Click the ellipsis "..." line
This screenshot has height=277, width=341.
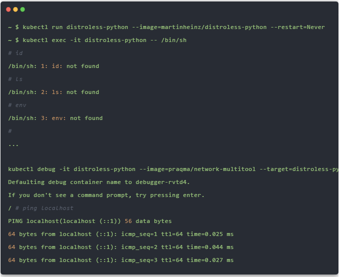click(13, 144)
